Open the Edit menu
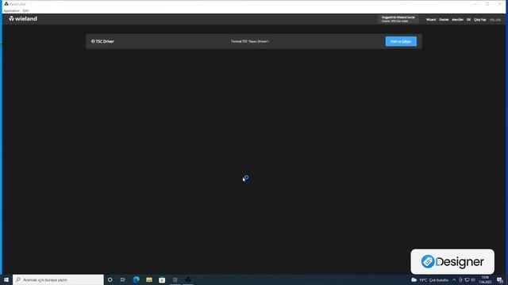The width and height of the screenshot is (508, 285). pyautogui.click(x=25, y=10)
